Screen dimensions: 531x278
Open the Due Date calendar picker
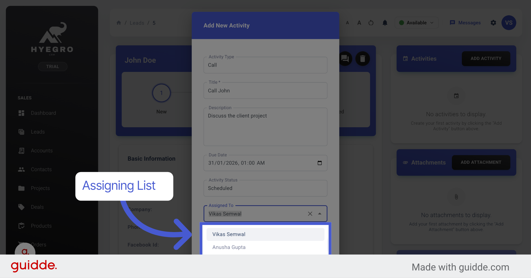[x=320, y=163]
